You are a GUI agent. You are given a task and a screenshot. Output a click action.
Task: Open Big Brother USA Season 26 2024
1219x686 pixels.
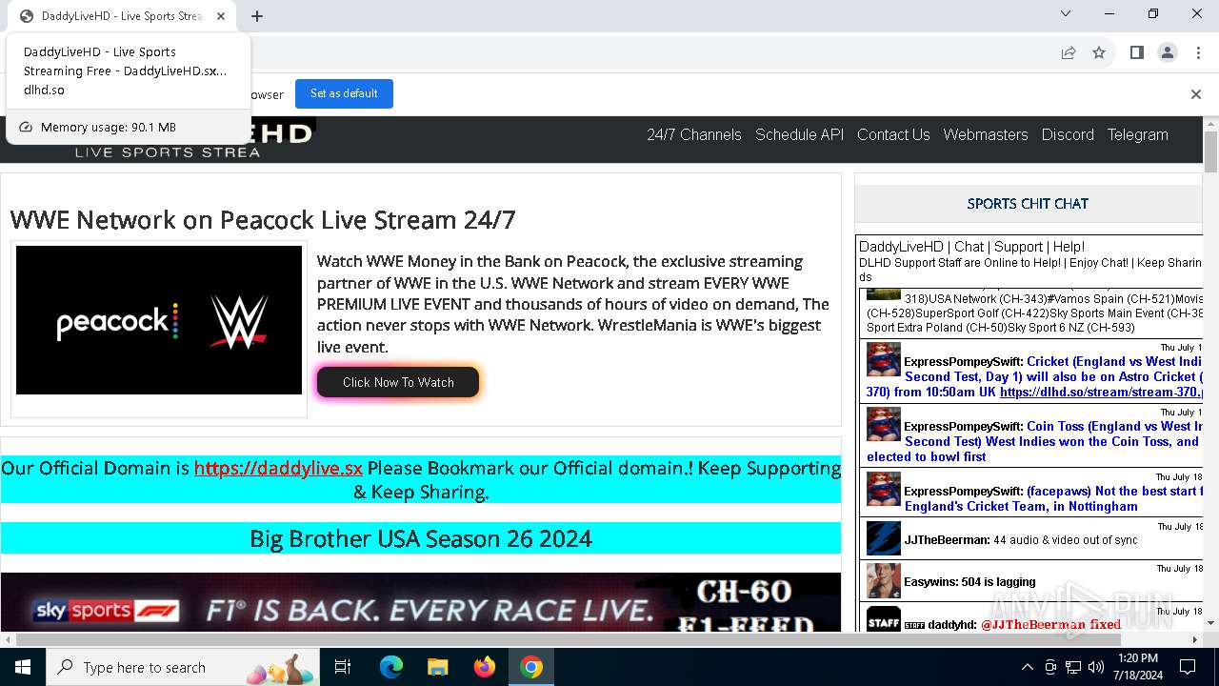click(x=421, y=538)
